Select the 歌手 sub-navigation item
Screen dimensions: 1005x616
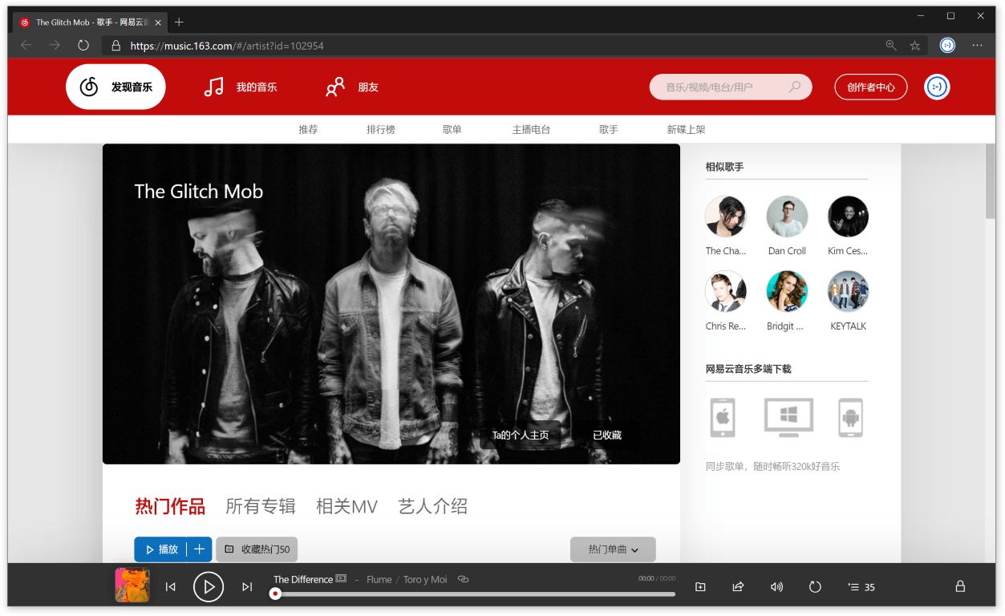click(x=609, y=129)
